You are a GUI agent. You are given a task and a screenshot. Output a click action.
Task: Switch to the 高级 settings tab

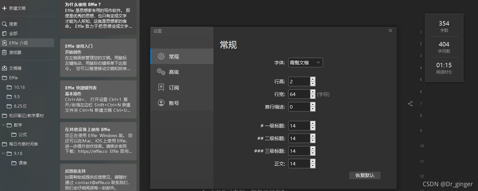pyautogui.click(x=182, y=72)
